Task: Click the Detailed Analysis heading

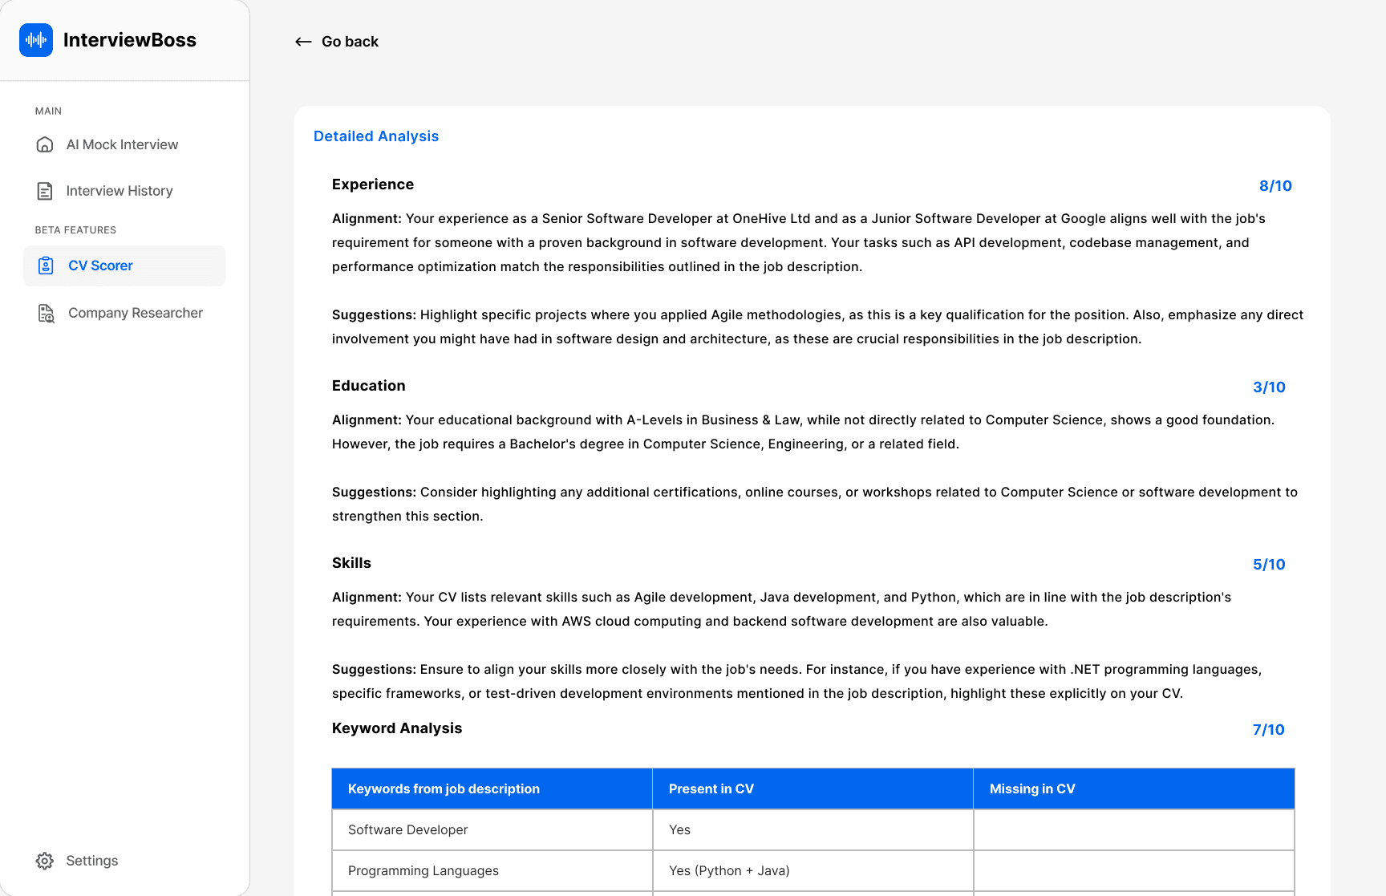Action: 376,136
